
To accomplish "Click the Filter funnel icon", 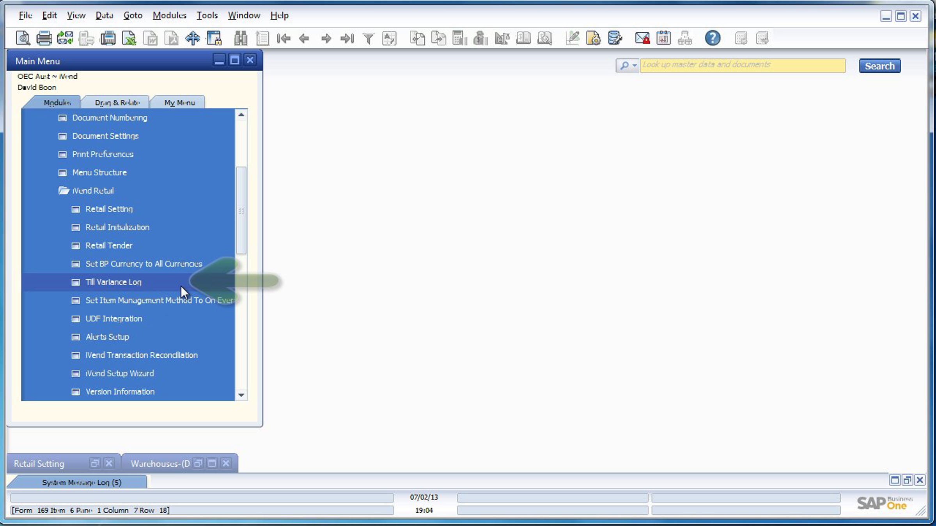I will click(x=368, y=38).
